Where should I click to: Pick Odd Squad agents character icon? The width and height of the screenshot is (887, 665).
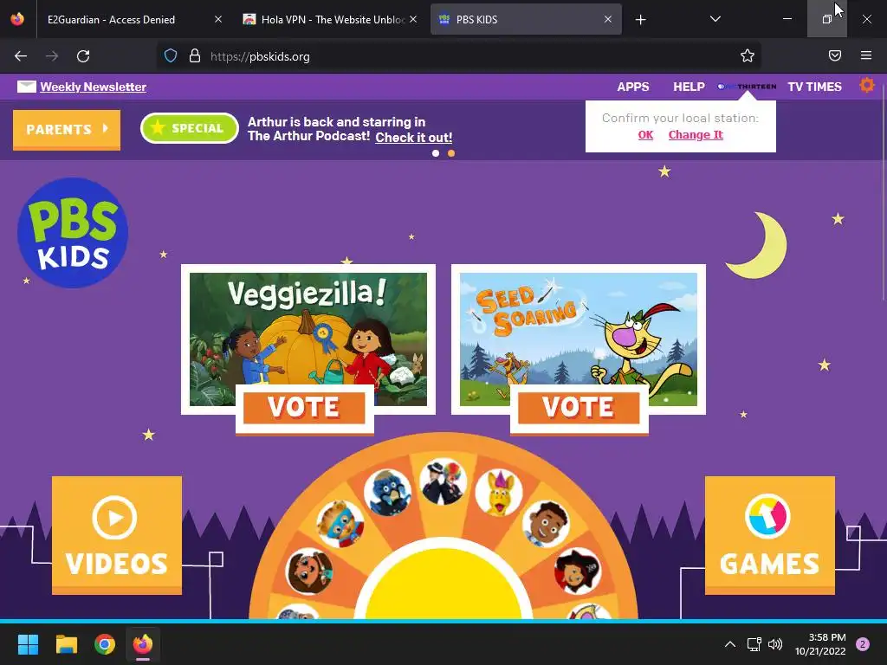click(443, 481)
